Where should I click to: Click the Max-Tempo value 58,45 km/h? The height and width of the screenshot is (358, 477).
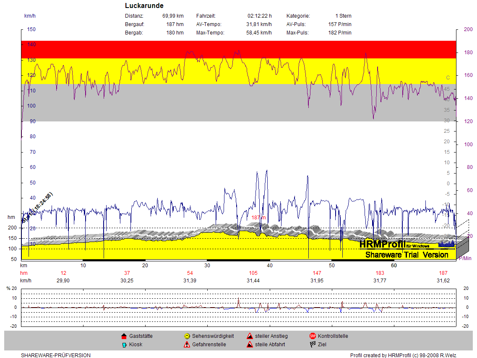(x=259, y=33)
